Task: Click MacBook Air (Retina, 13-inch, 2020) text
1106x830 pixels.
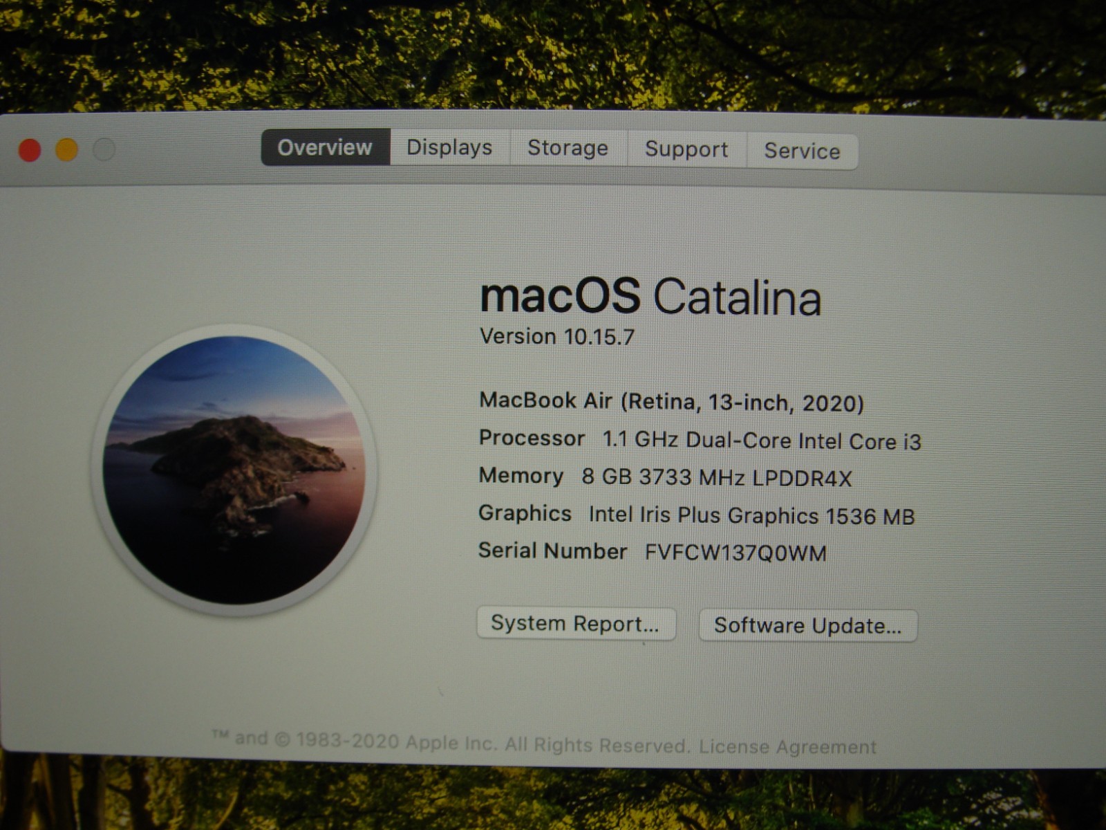Action: 671,402
